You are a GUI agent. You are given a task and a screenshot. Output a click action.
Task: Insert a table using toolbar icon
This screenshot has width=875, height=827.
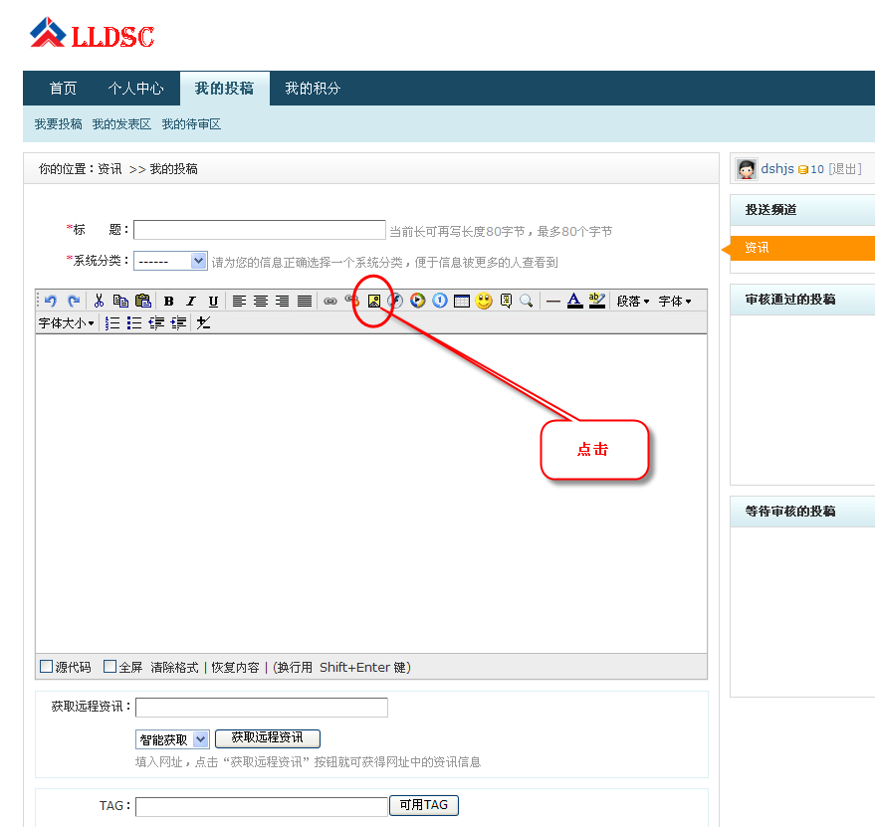460,301
